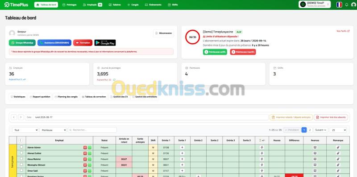The width and height of the screenshot is (357, 177).
Task: Tick the checkbox for Ahmed Soltini
Action: [x=21, y=153]
